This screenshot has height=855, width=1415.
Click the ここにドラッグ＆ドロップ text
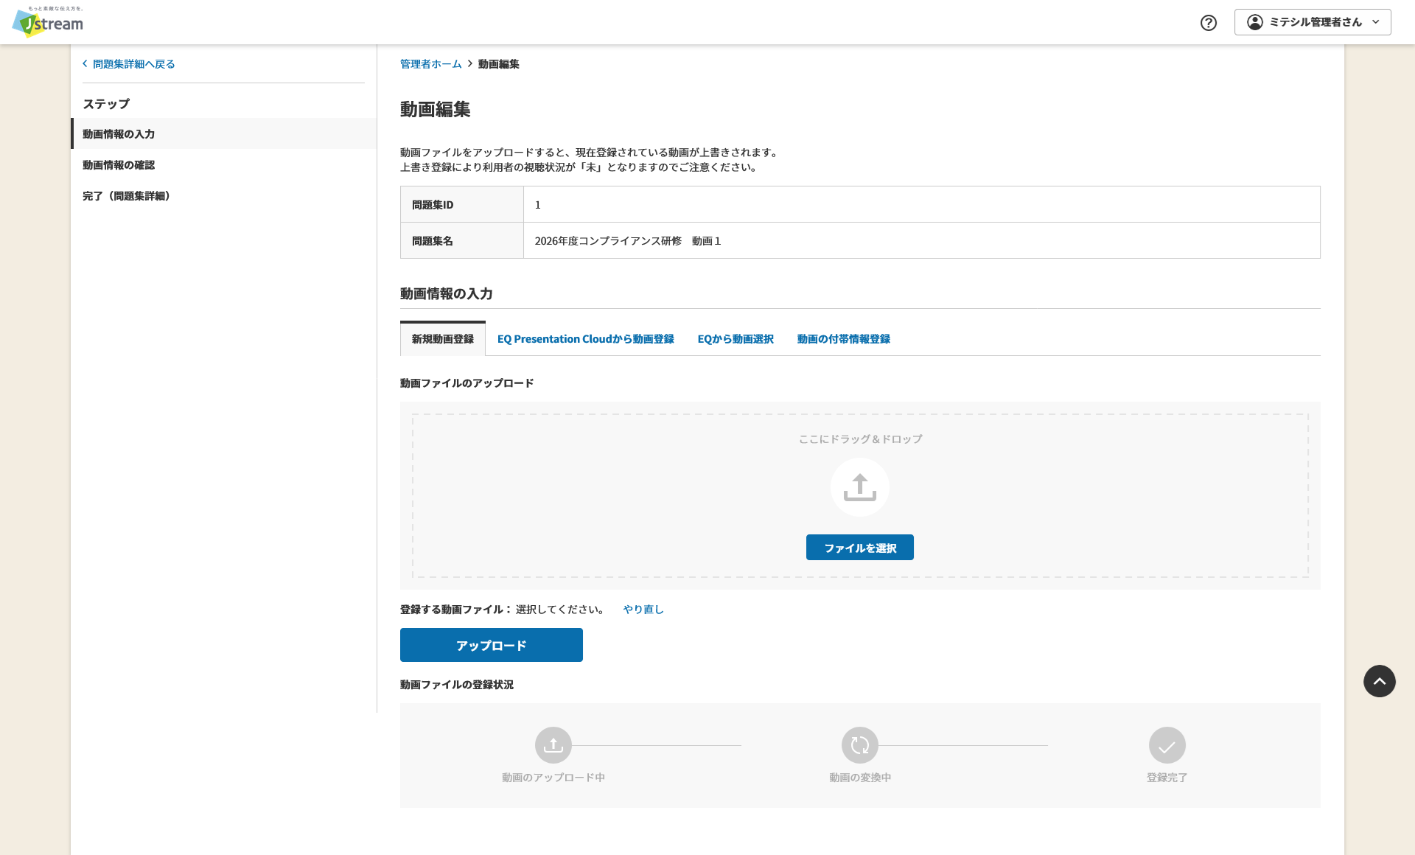click(x=860, y=439)
